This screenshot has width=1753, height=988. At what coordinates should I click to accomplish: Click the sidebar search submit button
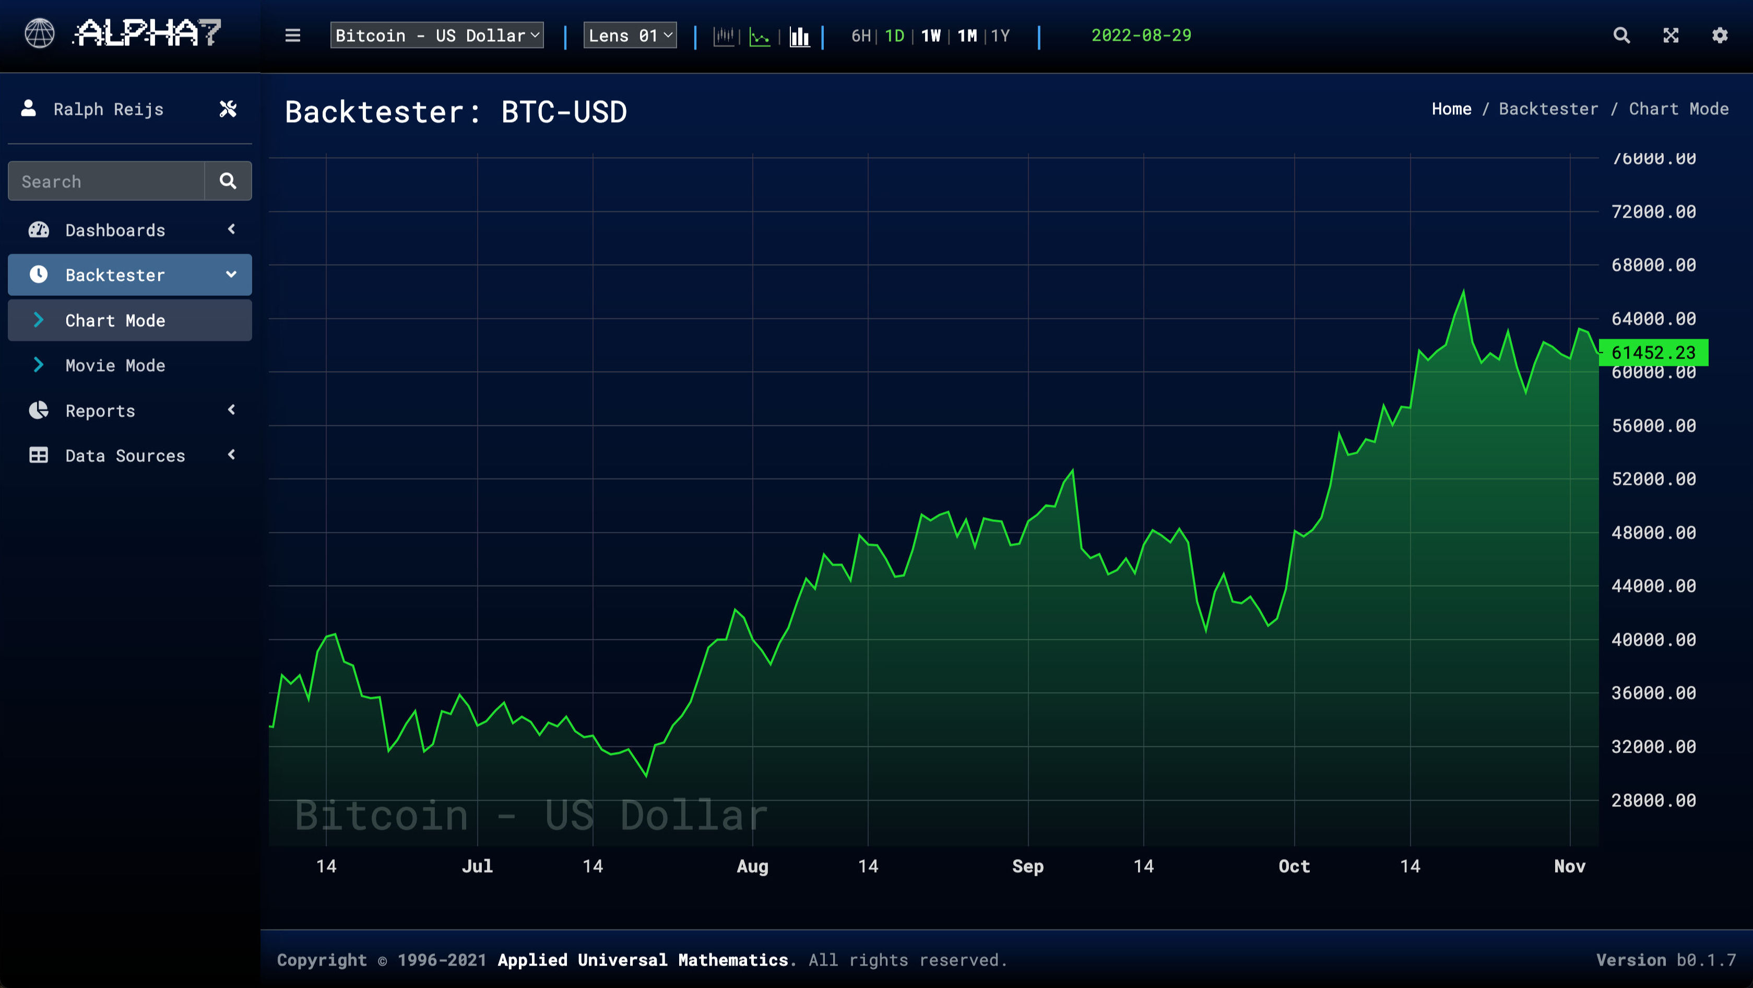point(228,181)
